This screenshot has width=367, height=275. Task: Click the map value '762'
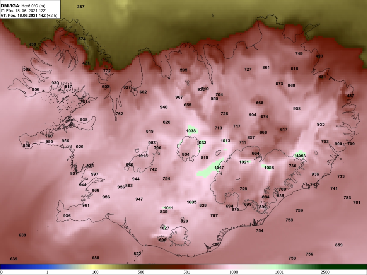coord(119,114)
